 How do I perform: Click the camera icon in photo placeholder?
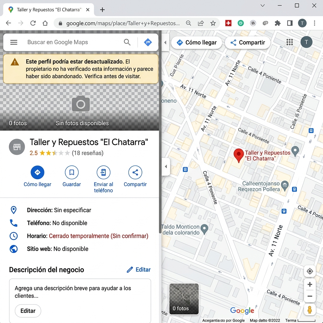click(x=81, y=103)
